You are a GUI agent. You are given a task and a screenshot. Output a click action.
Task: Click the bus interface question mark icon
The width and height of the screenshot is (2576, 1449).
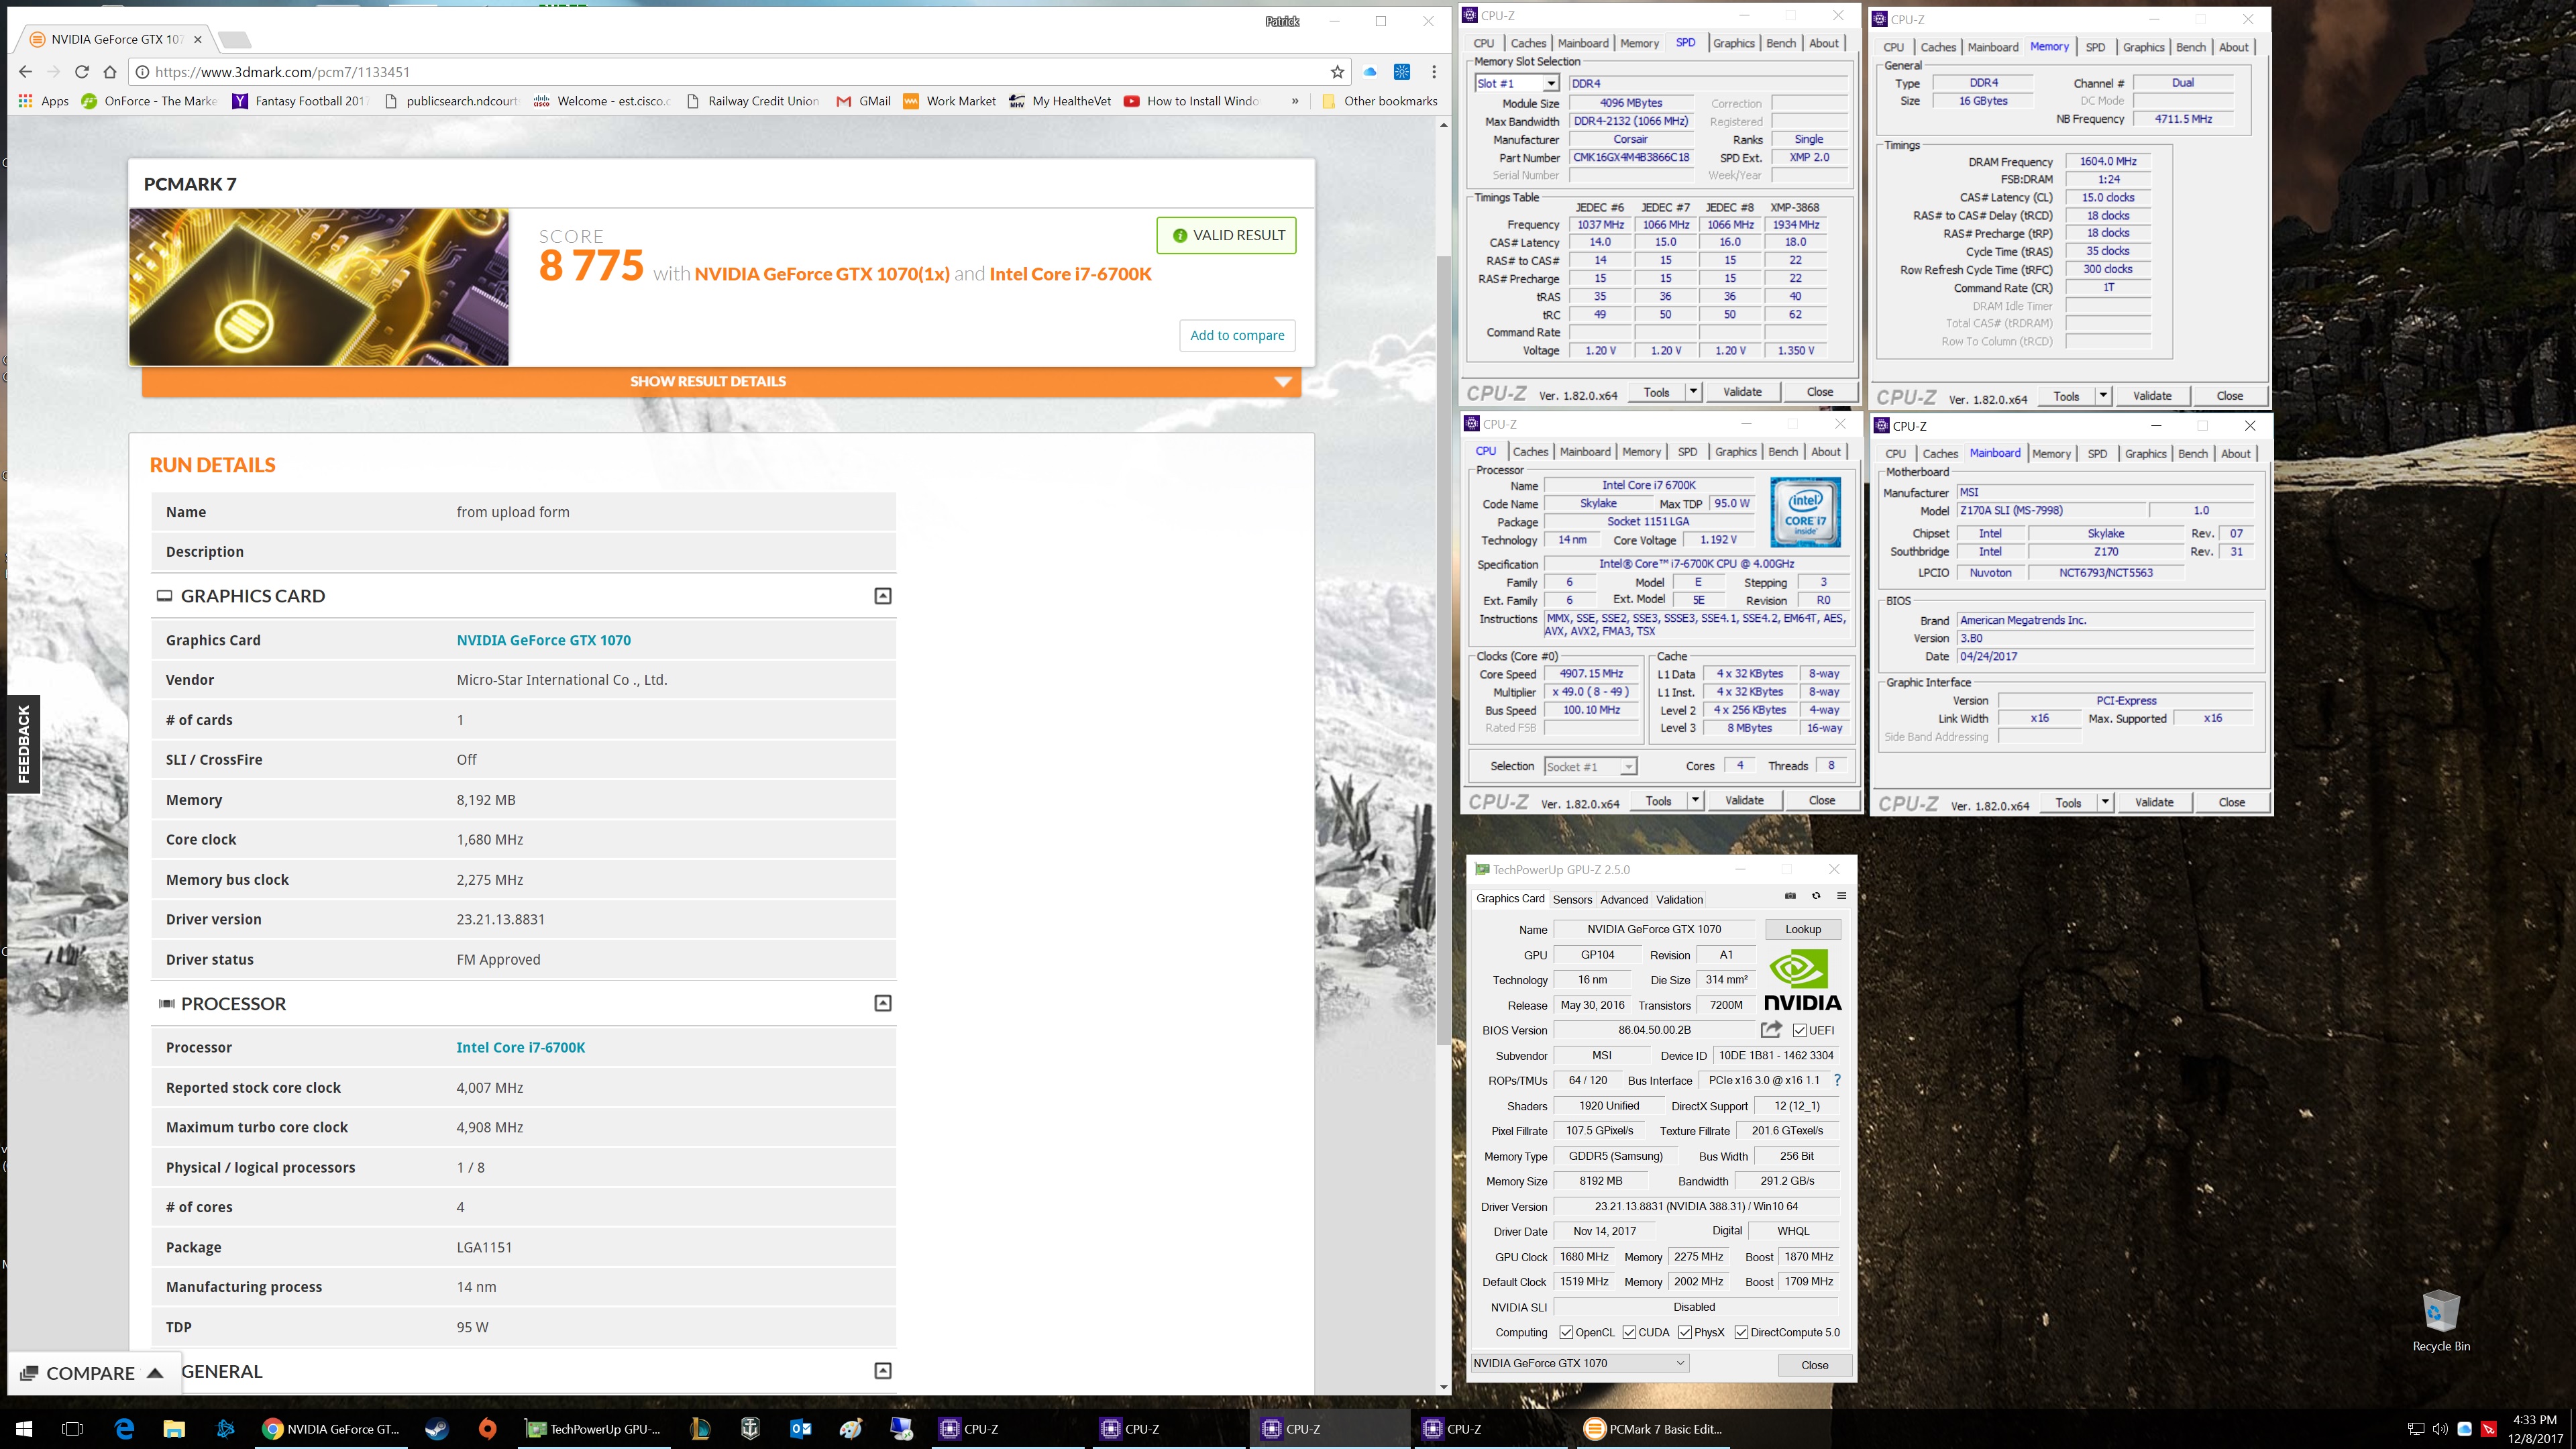pos(1837,1080)
